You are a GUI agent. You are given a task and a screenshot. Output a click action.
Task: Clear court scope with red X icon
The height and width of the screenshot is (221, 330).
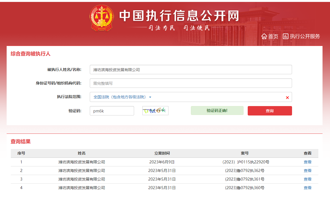(287, 97)
